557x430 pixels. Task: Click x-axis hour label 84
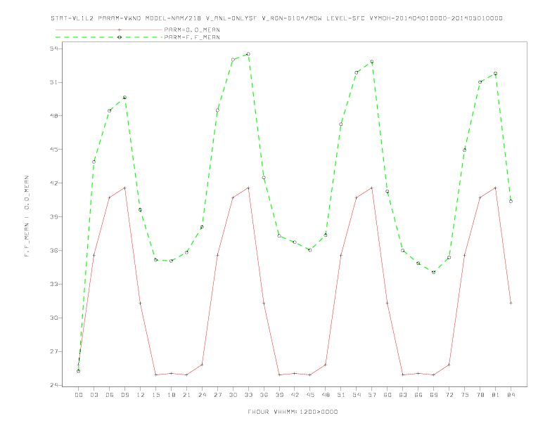click(x=511, y=395)
